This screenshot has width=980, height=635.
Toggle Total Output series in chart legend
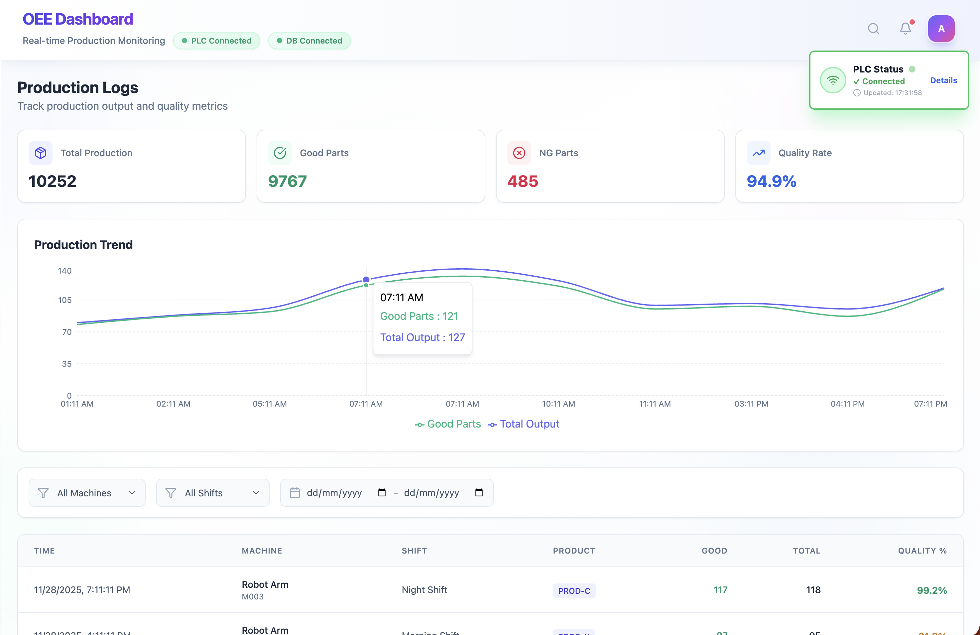[524, 424]
